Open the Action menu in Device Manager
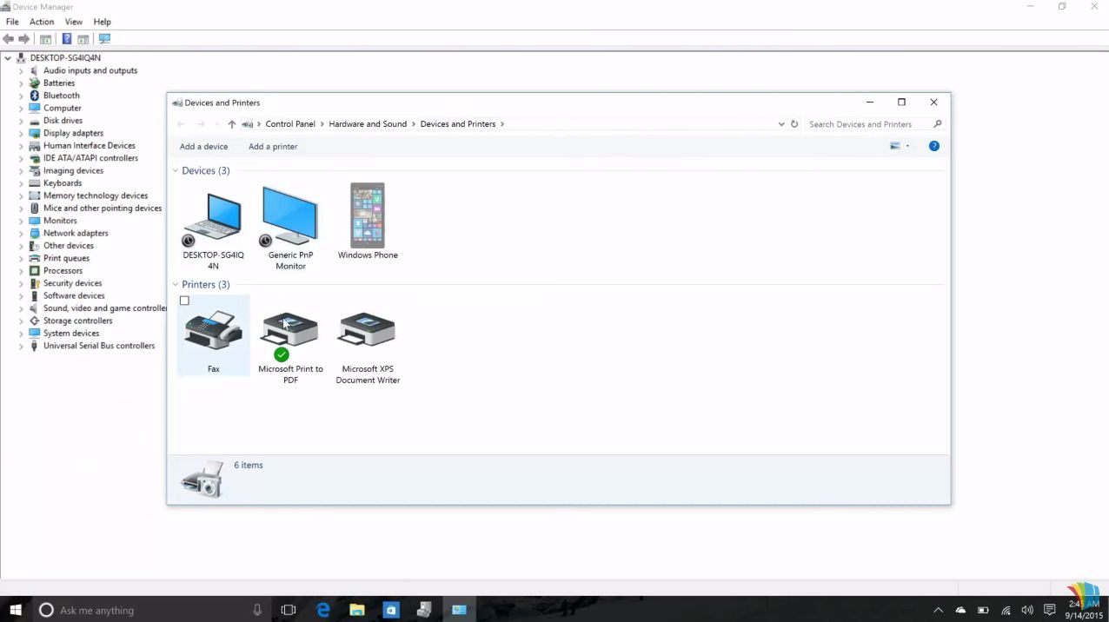The height and width of the screenshot is (622, 1109). pos(42,22)
